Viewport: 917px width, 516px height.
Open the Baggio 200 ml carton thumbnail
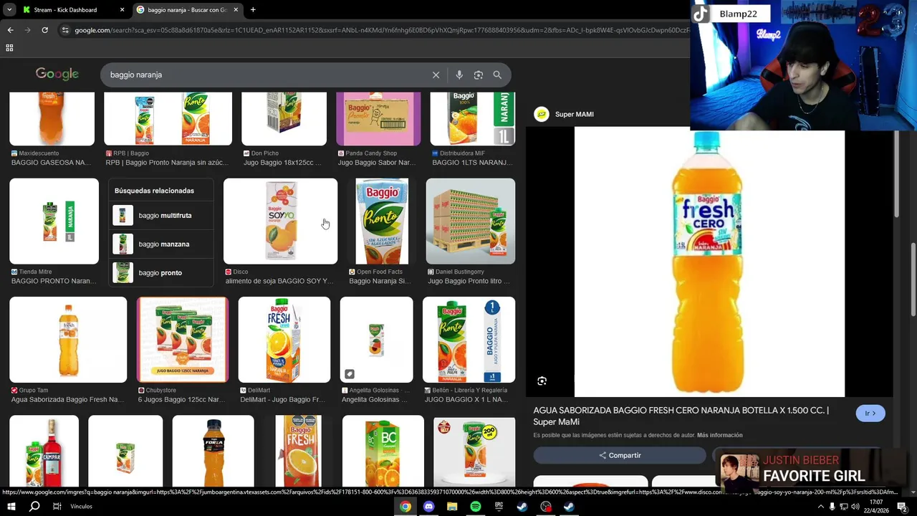474,451
